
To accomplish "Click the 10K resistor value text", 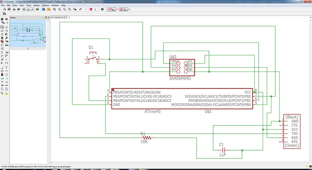I will (144, 142).
